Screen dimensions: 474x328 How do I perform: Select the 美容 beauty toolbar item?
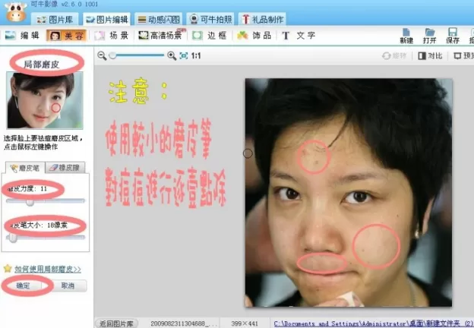coord(66,36)
